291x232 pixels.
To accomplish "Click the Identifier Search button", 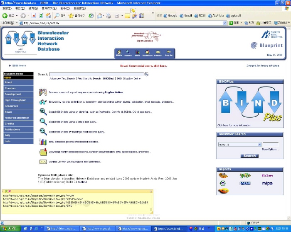I will point(249,156).
